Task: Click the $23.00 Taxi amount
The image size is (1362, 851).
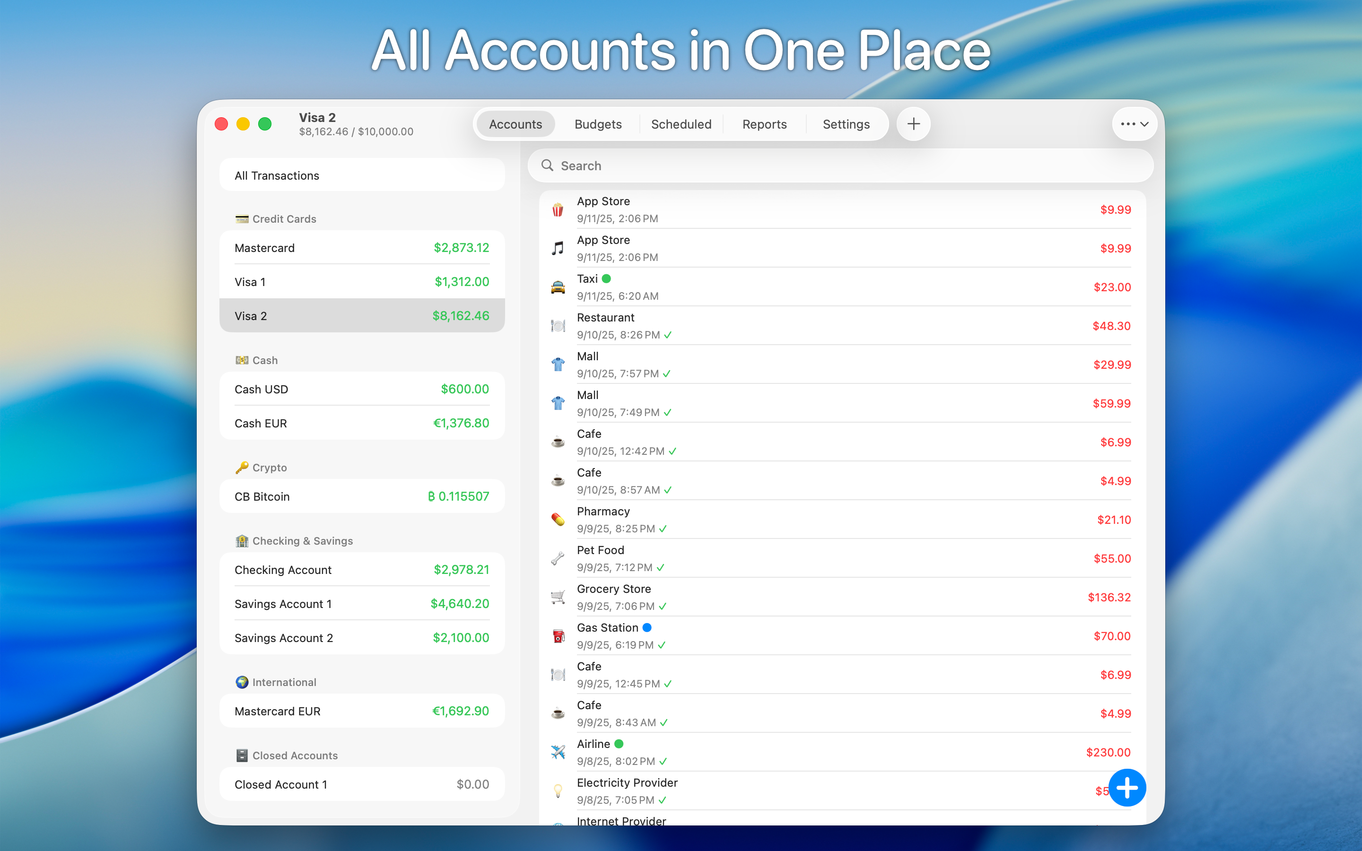Action: 1112,287
